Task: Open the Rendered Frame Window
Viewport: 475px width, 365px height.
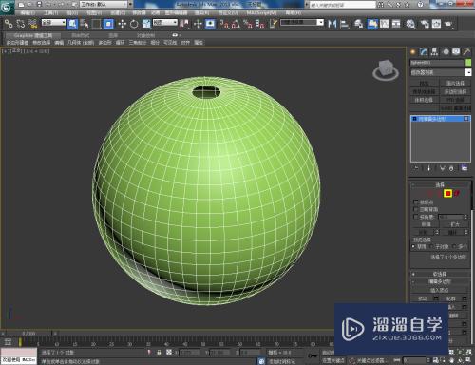Action: click(436, 24)
